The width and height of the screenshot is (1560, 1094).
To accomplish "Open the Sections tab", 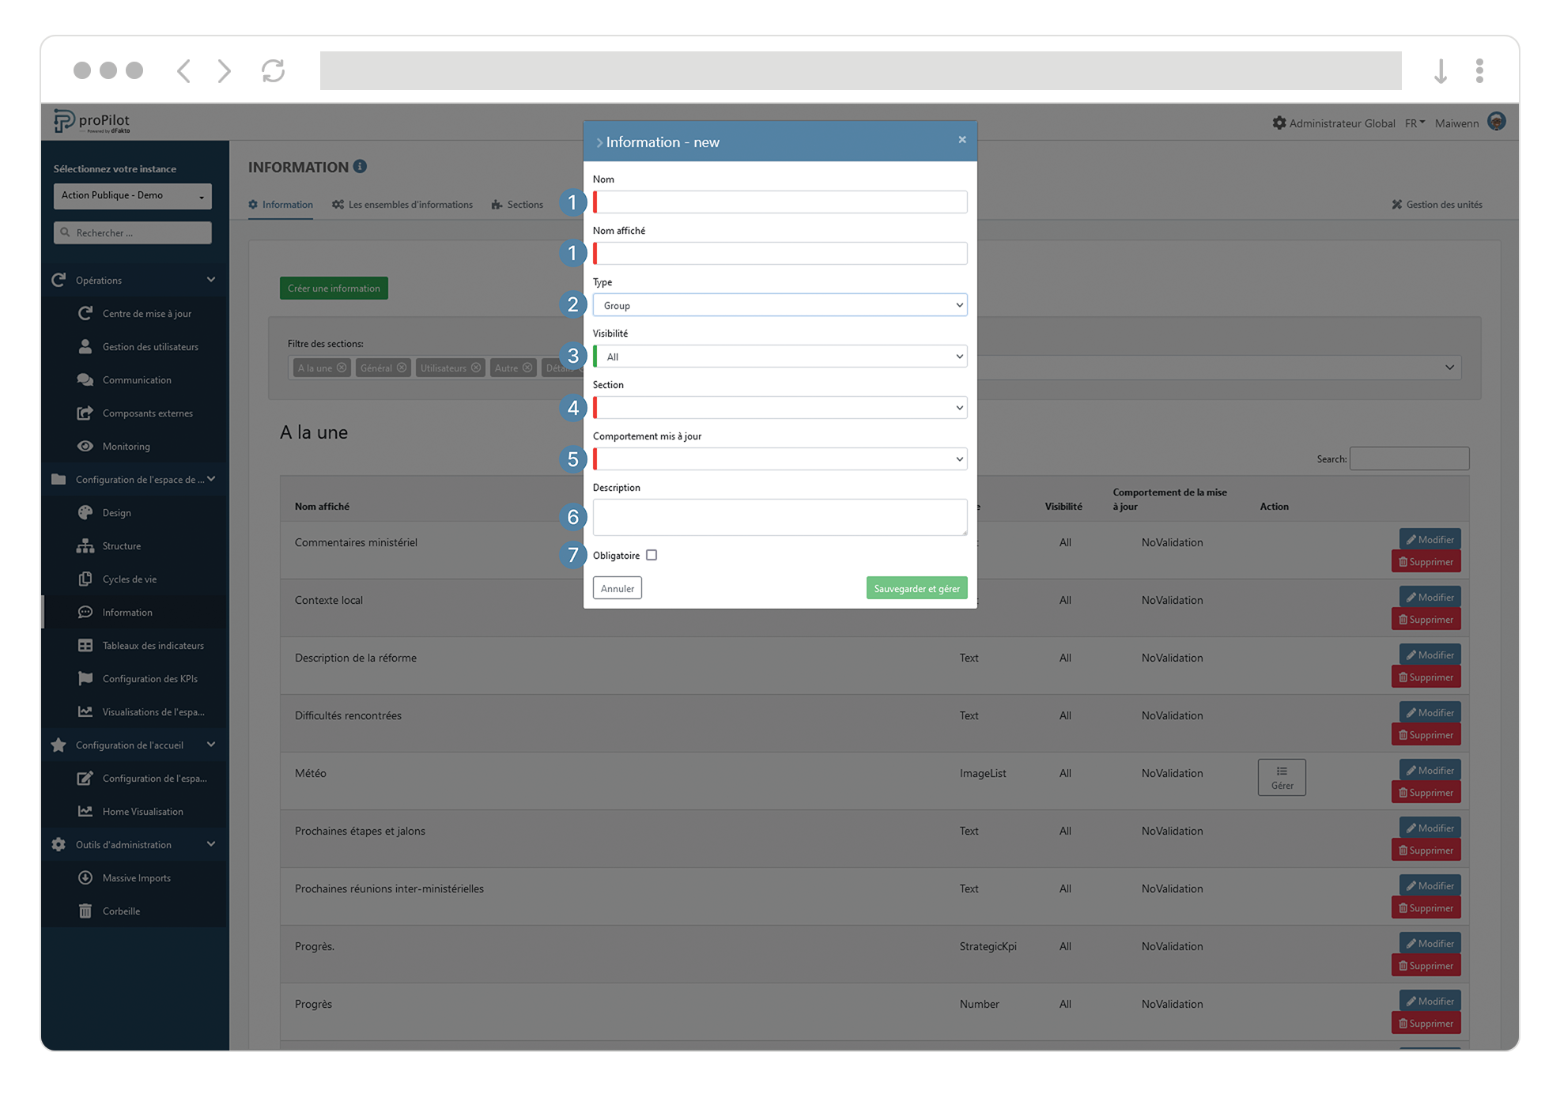I will click(x=525, y=204).
